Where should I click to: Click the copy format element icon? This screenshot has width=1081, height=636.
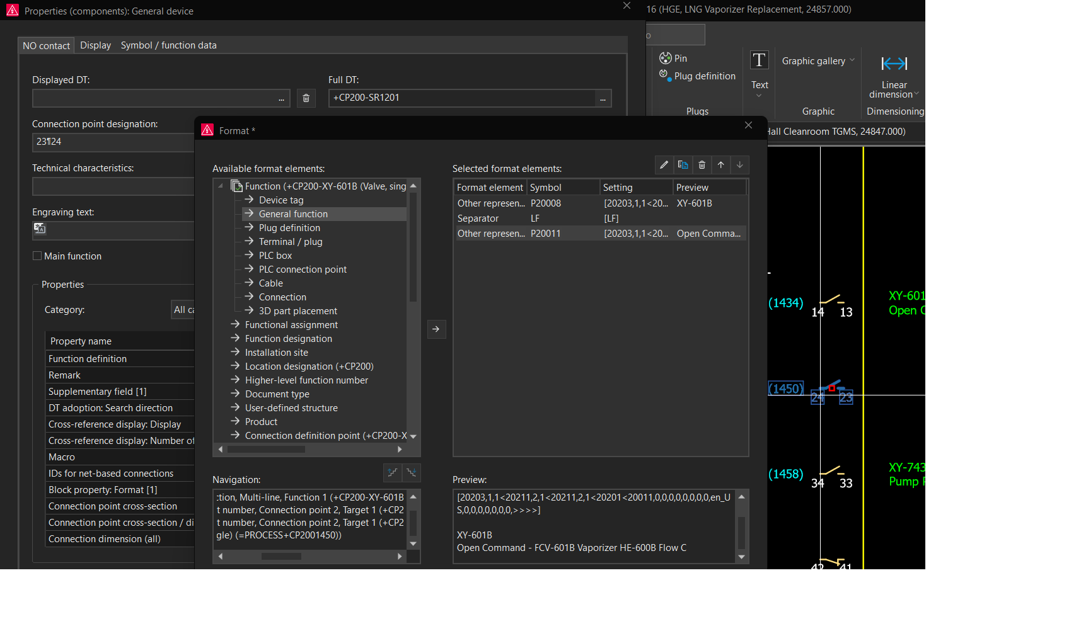pyautogui.click(x=683, y=165)
